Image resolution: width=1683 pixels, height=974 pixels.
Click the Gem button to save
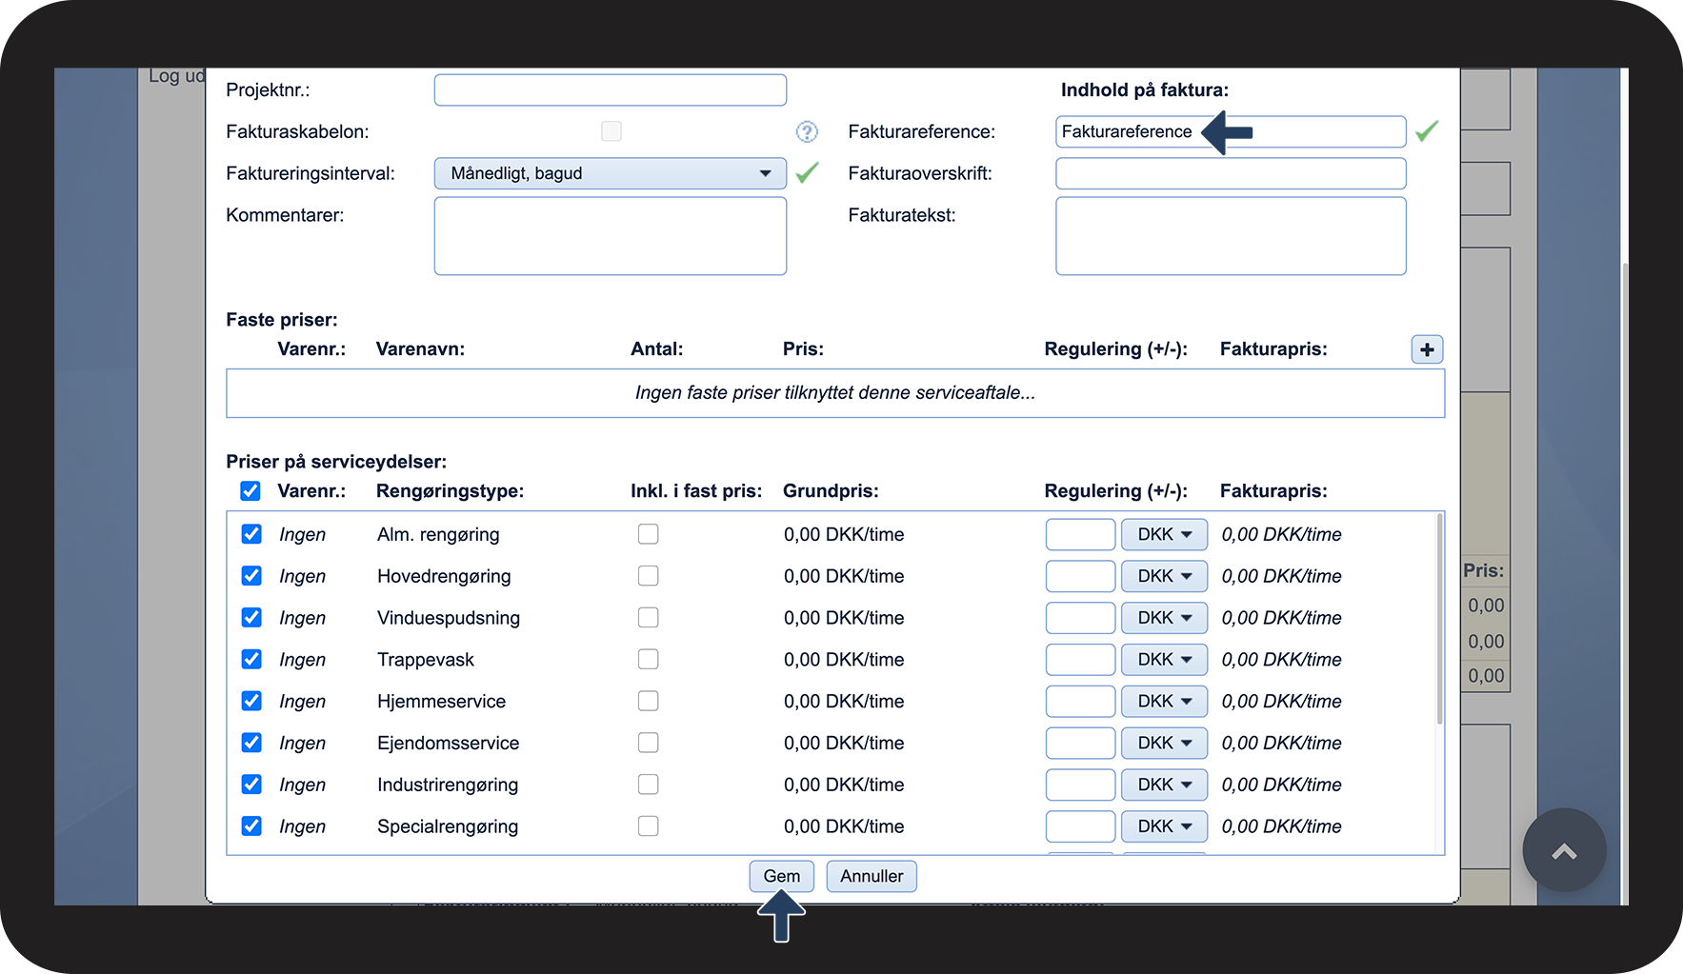[781, 876]
